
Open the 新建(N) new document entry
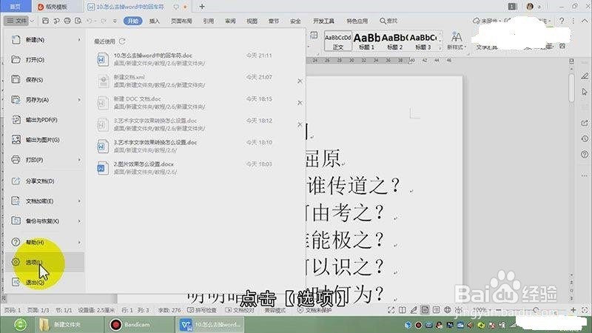coord(44,40)
